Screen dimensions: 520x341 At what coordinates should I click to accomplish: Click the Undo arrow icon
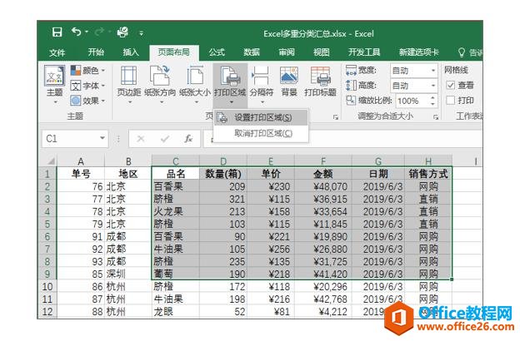(77, 32)
